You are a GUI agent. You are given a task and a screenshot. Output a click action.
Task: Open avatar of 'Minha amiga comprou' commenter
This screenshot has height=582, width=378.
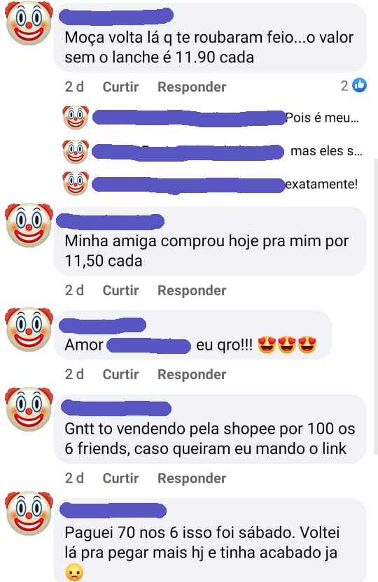(29, 225)
